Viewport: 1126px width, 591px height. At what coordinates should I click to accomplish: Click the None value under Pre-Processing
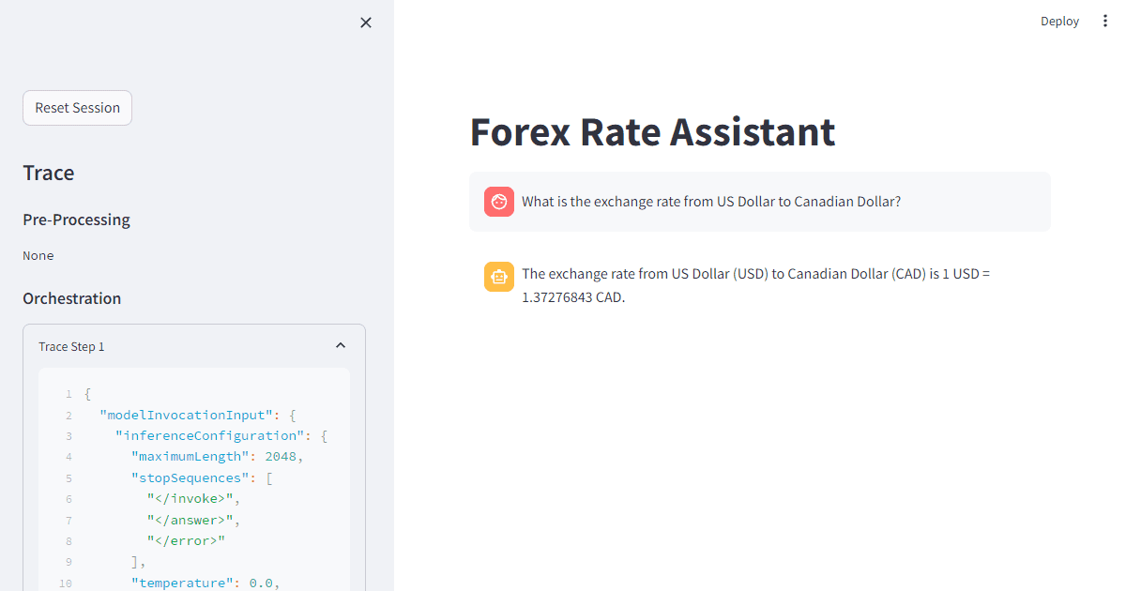click(x=38, y=255)
